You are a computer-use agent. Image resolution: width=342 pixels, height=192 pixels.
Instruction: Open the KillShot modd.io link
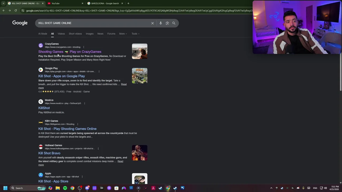point(44,108)
